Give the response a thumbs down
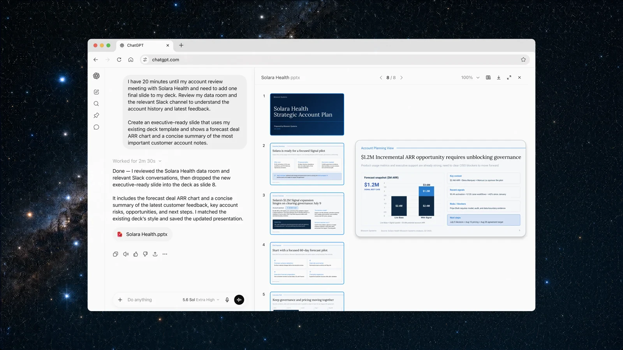Viewport: 623px width, 350px height. click(145, 254)
